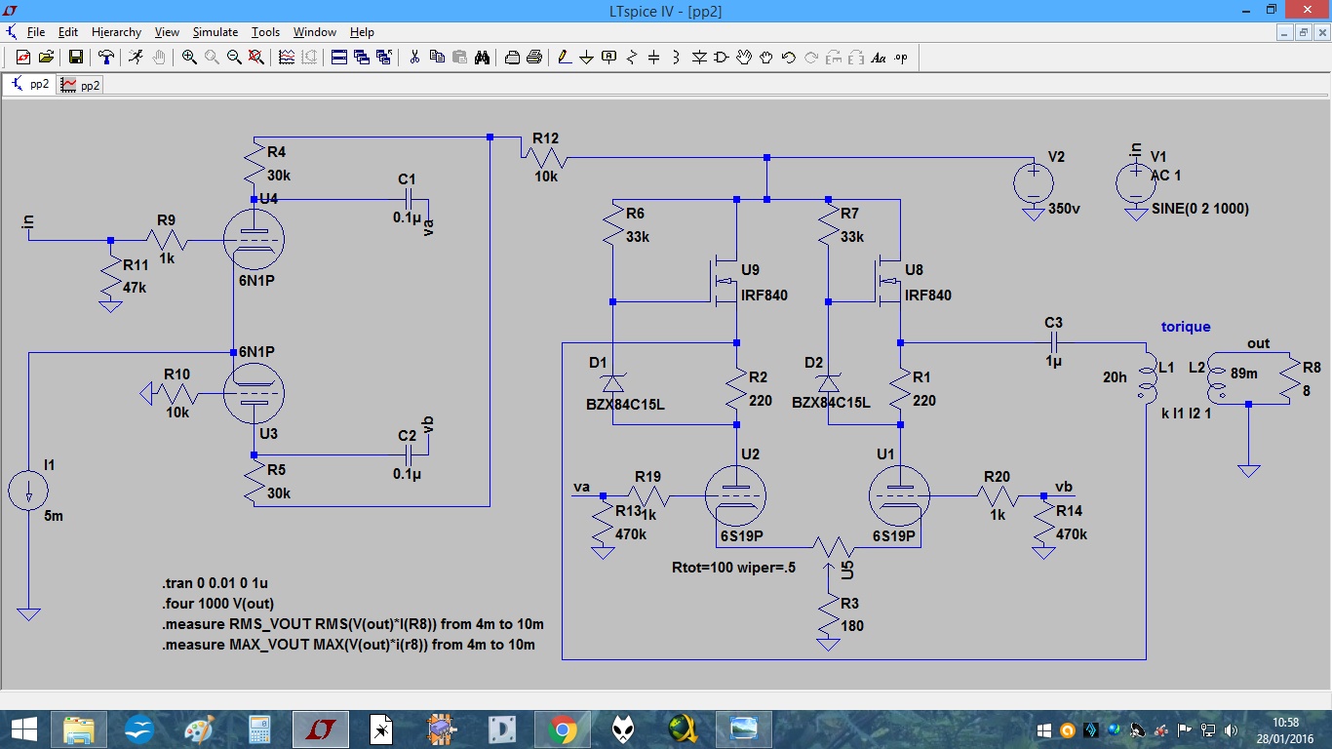Place an Inductor from the toolbar
The width and height of the screenshot is (1332, 749).
677,58
